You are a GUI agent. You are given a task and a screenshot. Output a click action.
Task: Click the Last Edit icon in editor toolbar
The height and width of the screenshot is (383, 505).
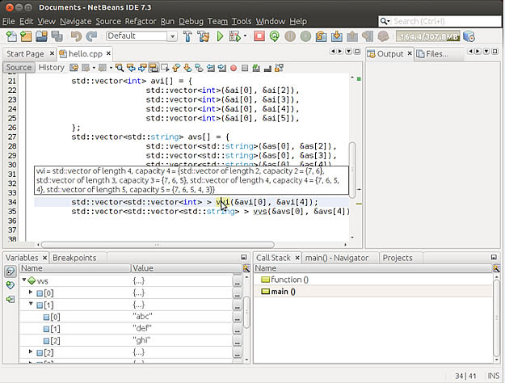click(x=74, y=68)
